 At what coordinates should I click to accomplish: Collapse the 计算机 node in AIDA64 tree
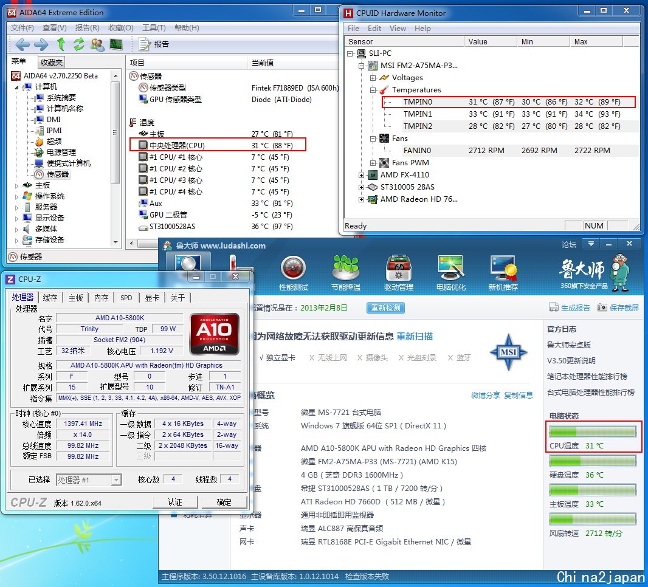point(16,87)
